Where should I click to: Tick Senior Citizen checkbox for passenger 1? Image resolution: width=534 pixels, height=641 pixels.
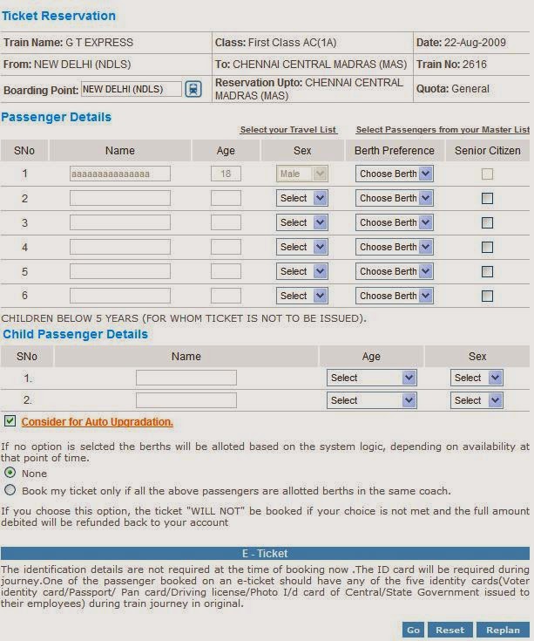coord(487,174)
